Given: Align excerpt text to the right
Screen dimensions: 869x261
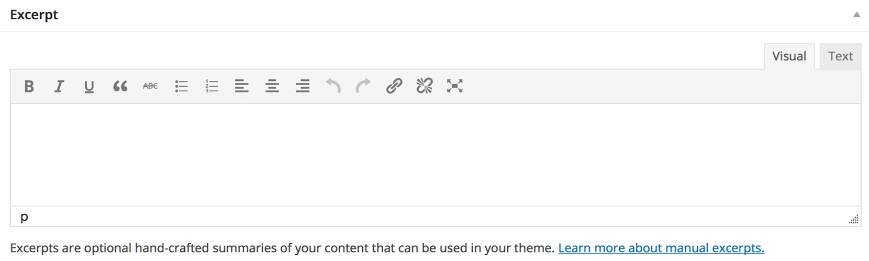Looking at the screenshot, I should 303,86.
